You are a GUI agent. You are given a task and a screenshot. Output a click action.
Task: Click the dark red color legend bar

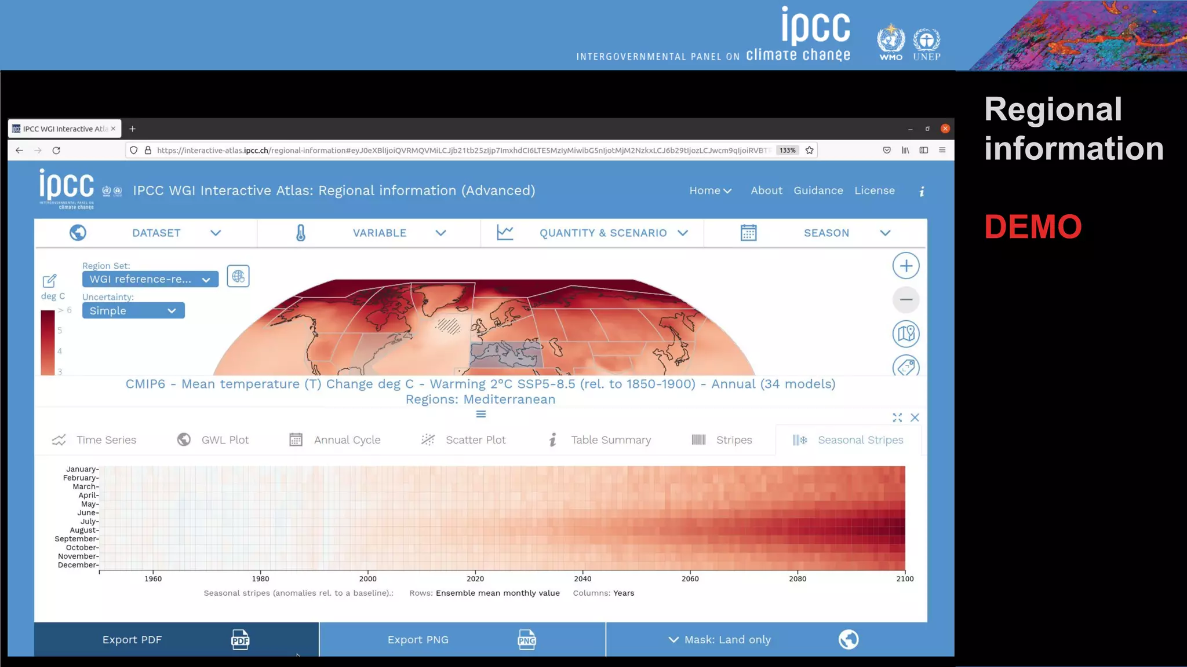(48, 343)
